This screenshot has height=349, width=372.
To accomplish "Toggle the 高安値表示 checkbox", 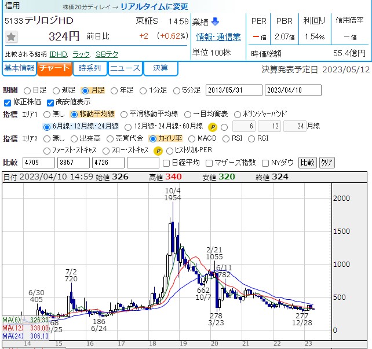I will [x=50, y=103].
